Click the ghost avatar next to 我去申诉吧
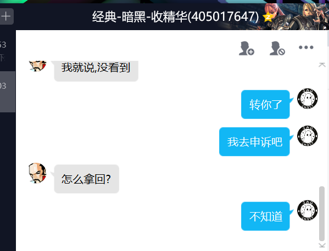Screen dimensions: 329x251 (308, 136)
